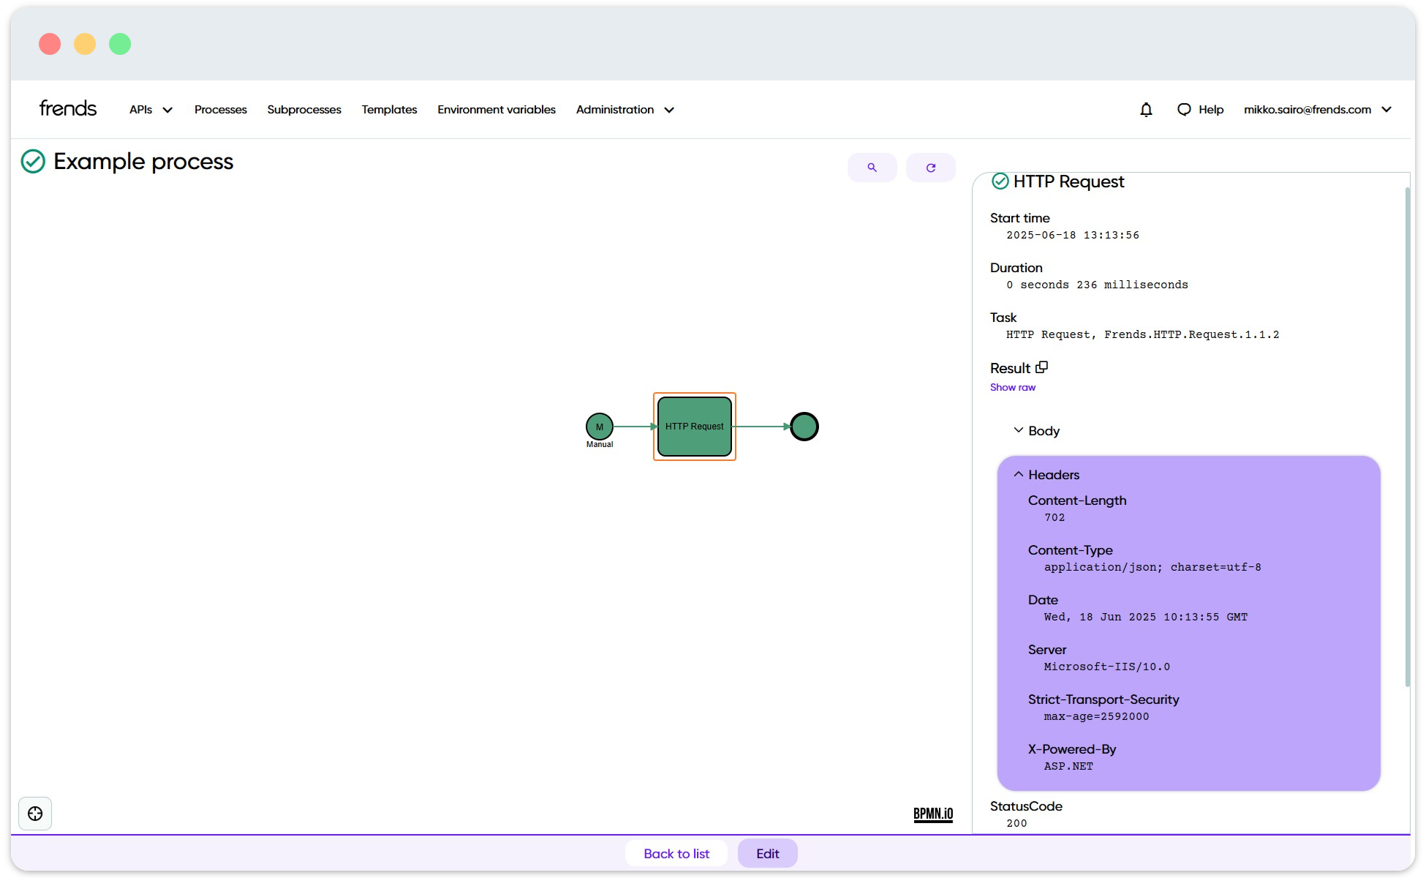Image resolution: width=1426 pixels, height=878 pixels.
Task: Select the Manual trigger start node
Action: [599, 427]
